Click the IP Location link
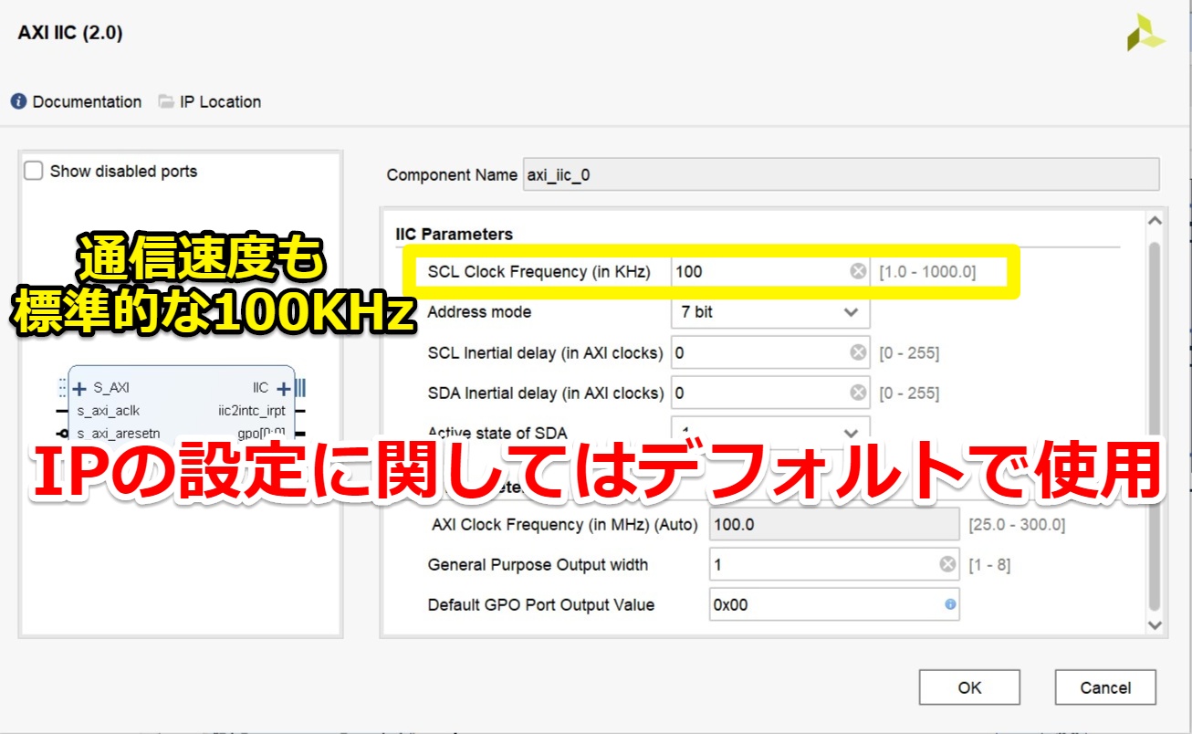This screenshot has height=734, width=1192. [222, 101]
